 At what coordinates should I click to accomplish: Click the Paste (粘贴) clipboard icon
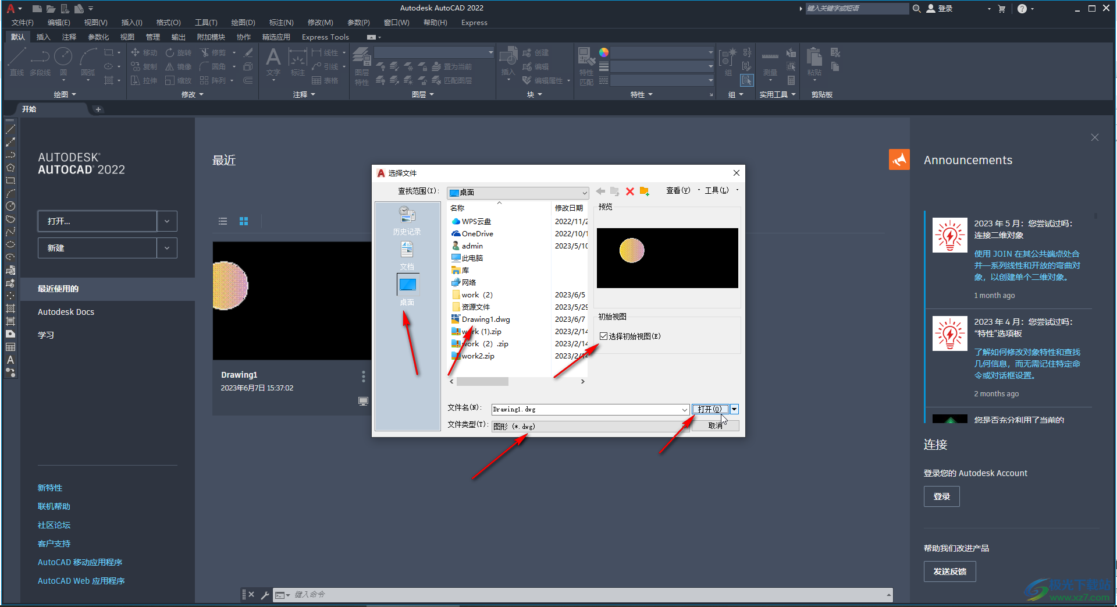point(814,61)
